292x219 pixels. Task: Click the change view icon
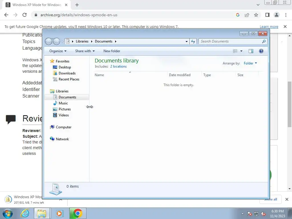[235, 51]
